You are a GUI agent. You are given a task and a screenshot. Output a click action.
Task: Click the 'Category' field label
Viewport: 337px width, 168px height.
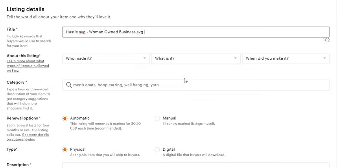[x=17, y=82]
